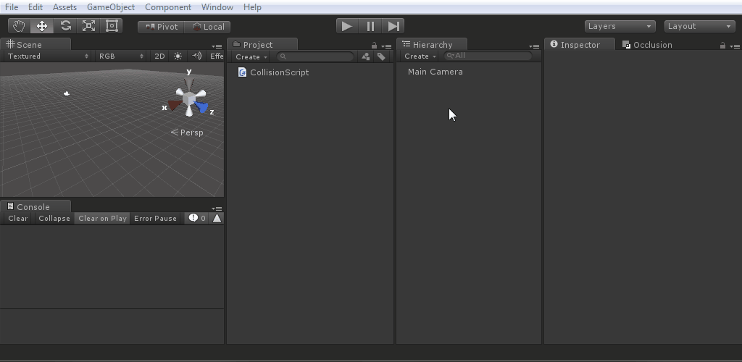Select the Rect transform tool
The width and height of the screenshot is (742, 362).
(x=112, y=26)
